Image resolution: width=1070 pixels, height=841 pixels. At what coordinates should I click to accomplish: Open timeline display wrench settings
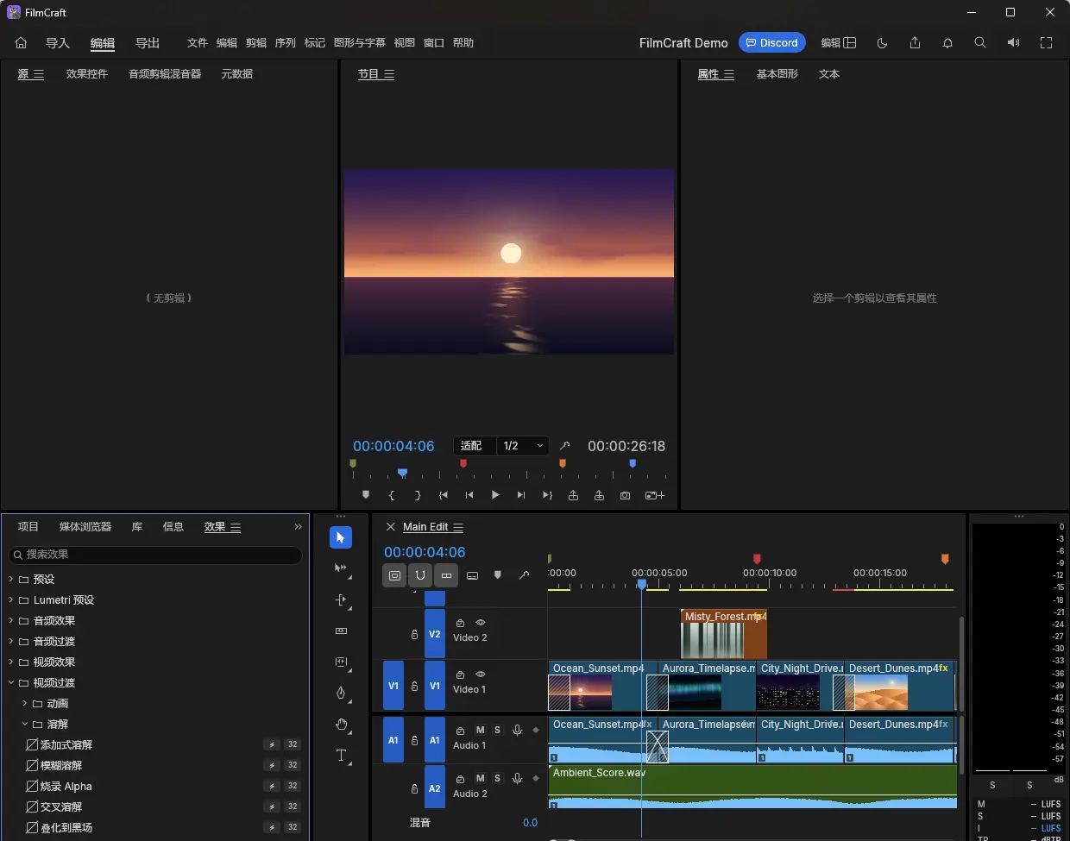click(x=524, y=575)
